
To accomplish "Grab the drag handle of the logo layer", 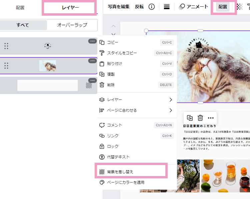I will pos(6,46).
